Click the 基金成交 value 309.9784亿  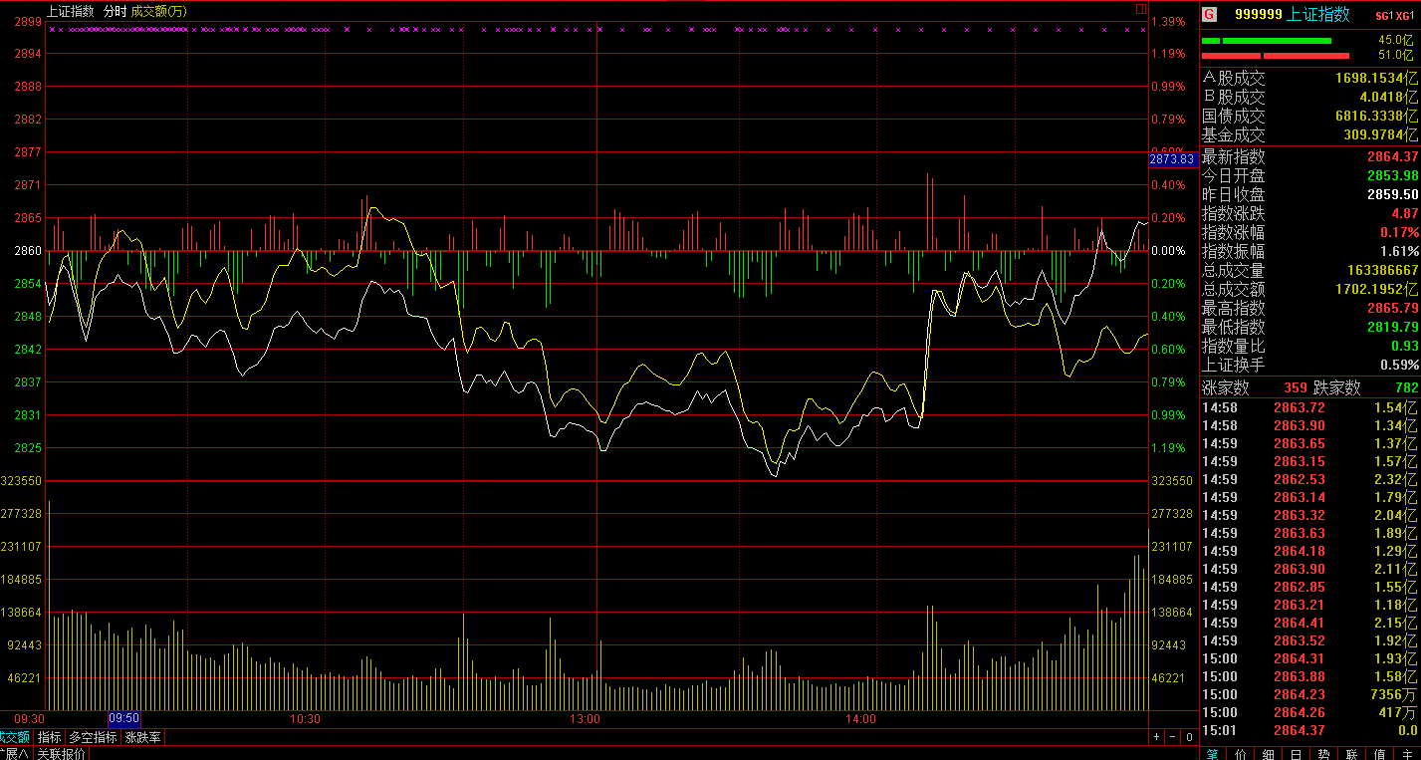coord(1382,134)
